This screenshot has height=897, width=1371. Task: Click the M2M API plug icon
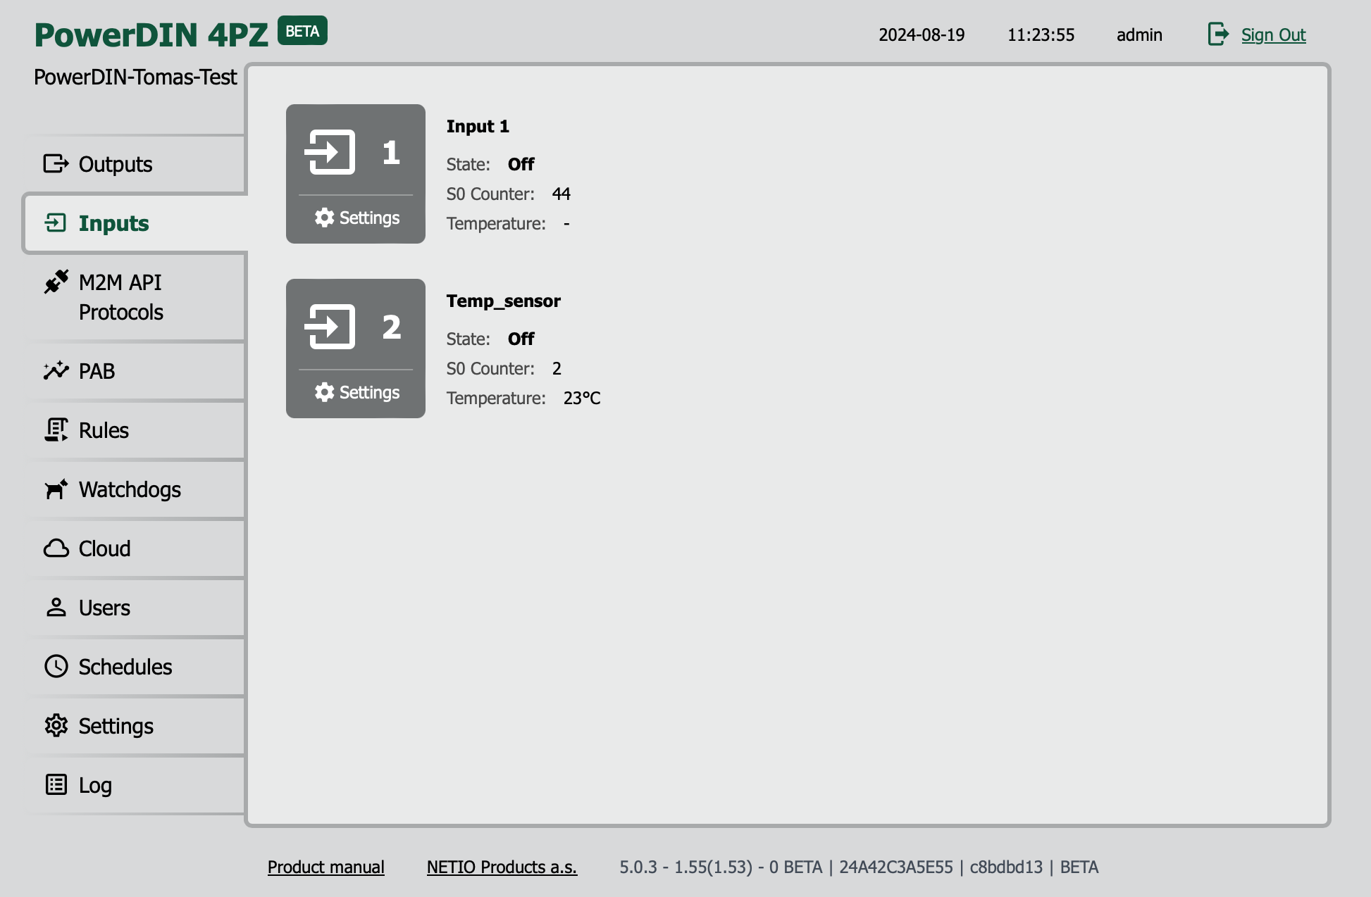(x=56, y=282)
